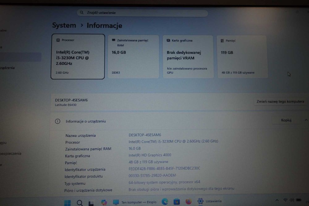309x206 pixels.
Task: Click Identyfikator produktu label
Action: tap(83, 176)
